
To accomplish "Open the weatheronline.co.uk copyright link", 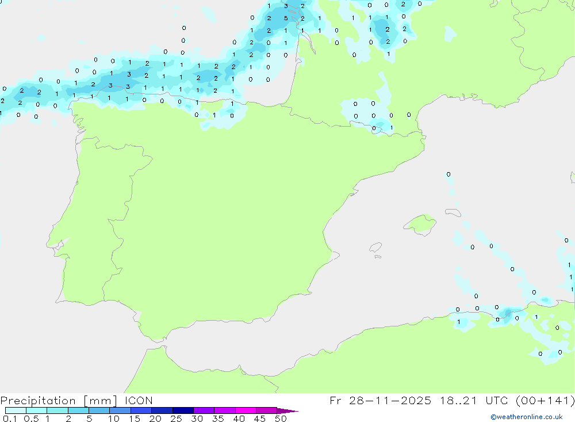I will click(x=527, y=417).
